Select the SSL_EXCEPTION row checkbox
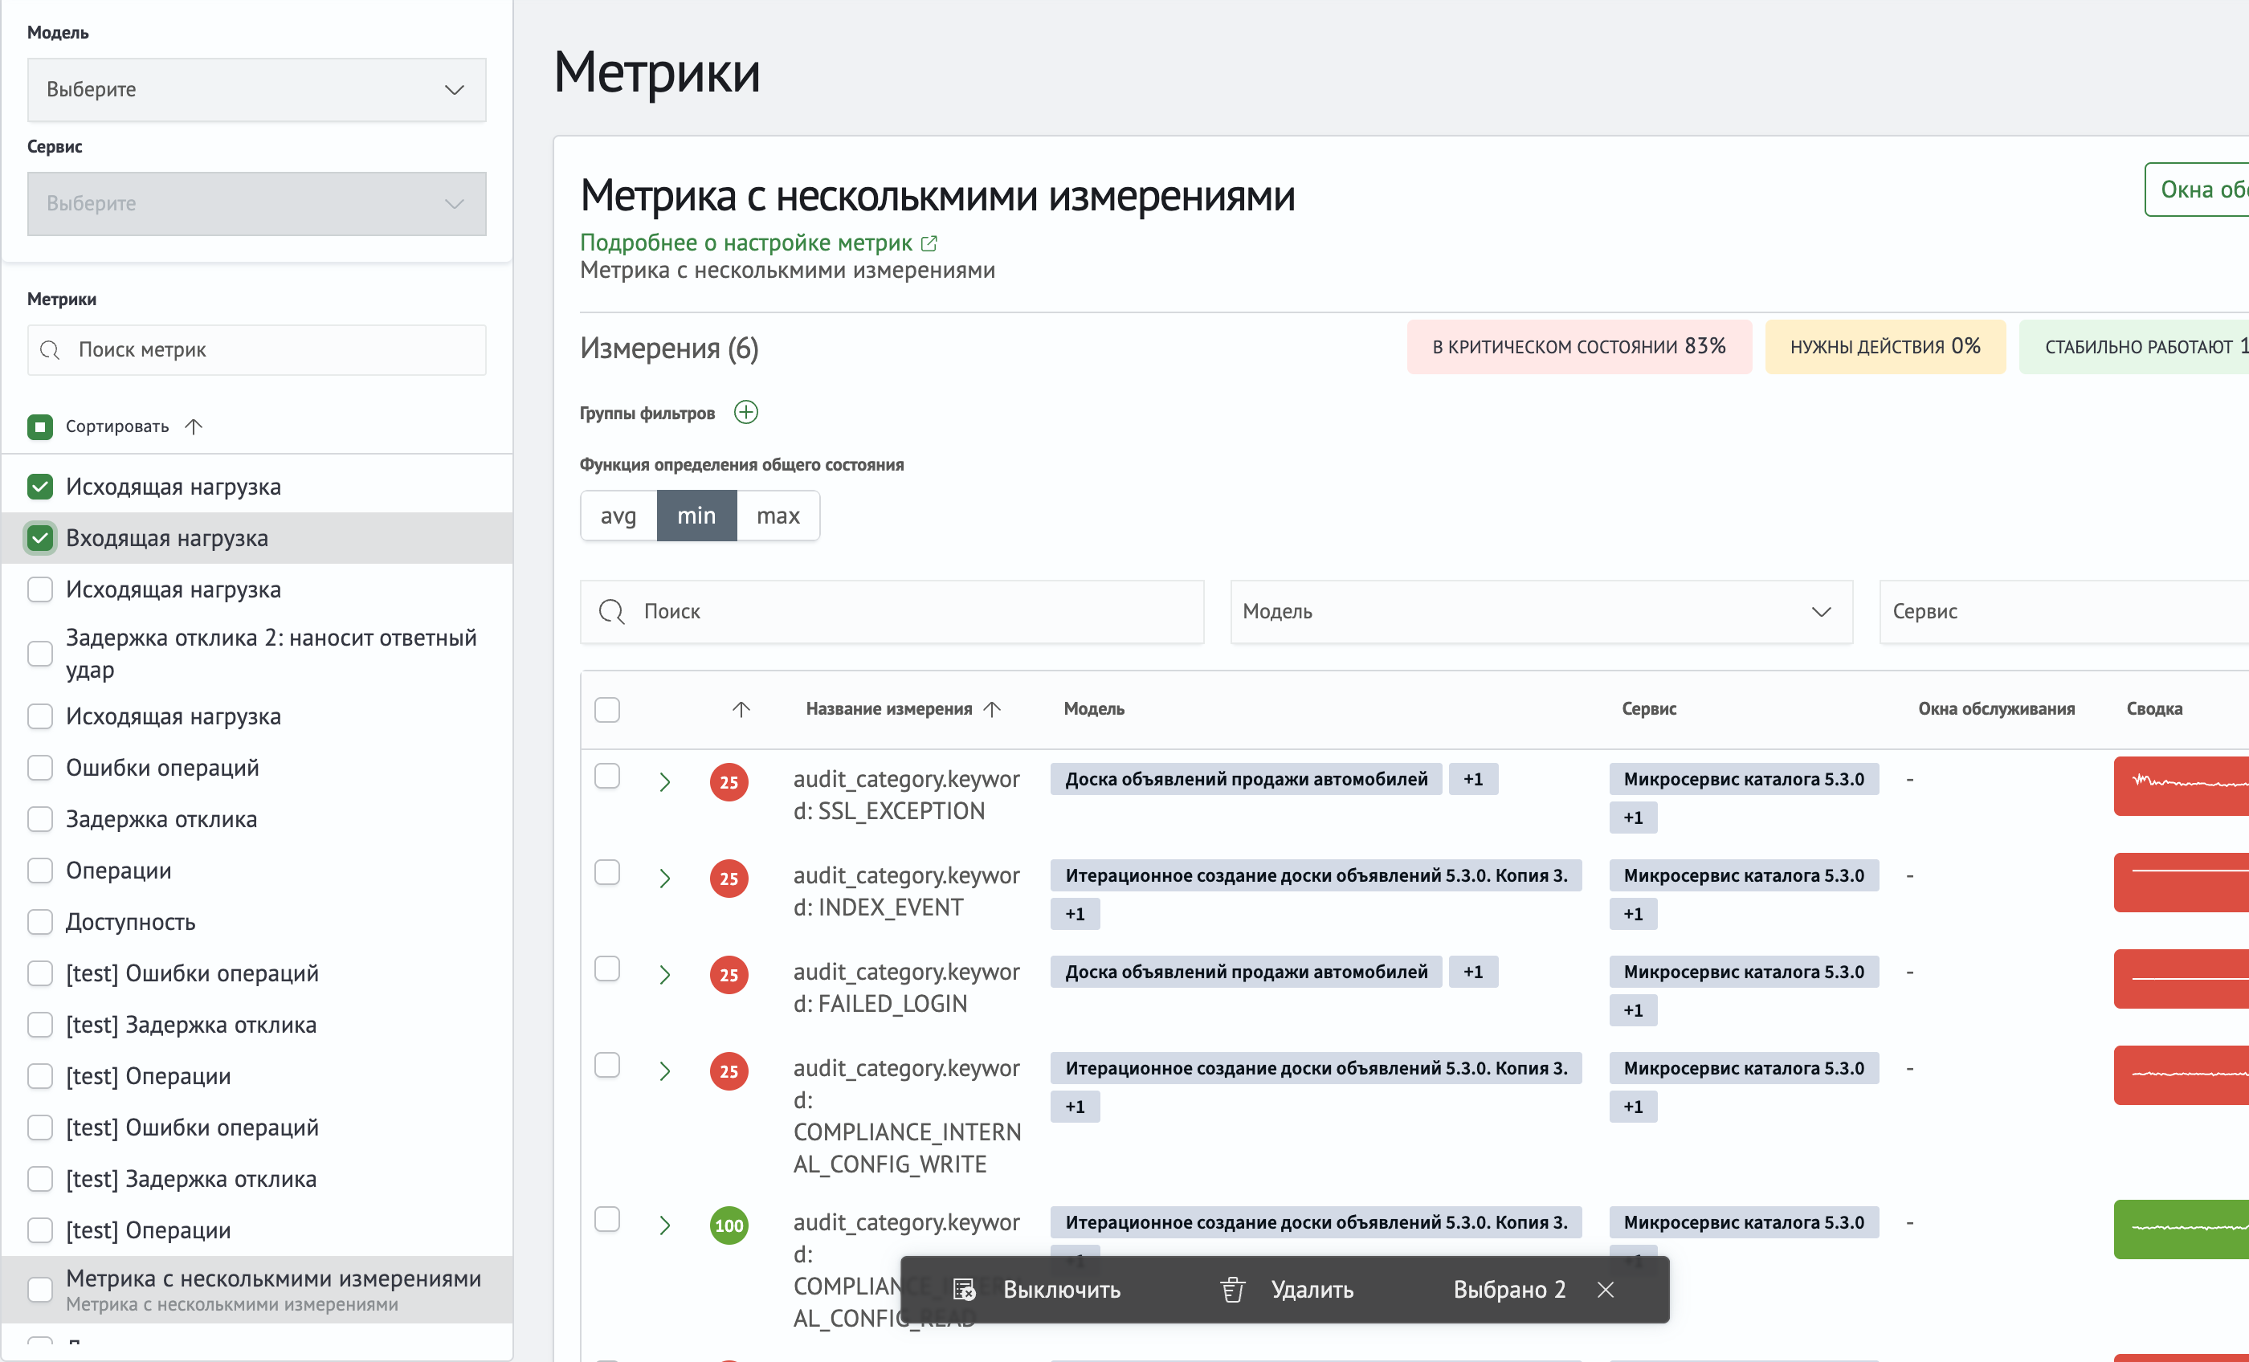The height and width of the screenshot is (1362, 2249). point(607,776)
